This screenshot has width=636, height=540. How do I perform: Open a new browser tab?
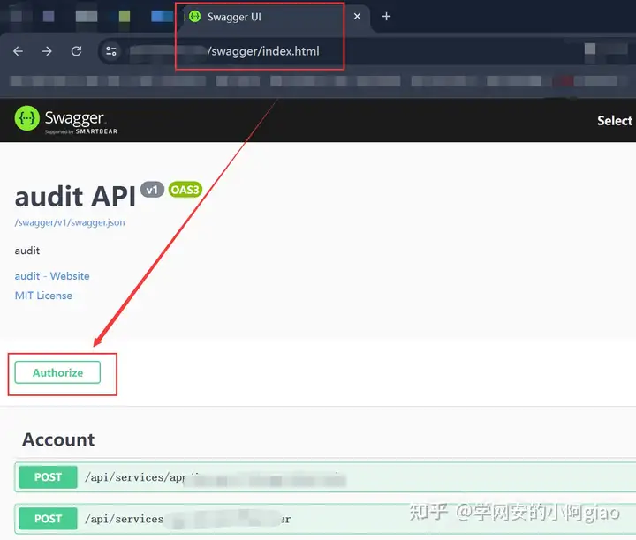pos(386,17)
